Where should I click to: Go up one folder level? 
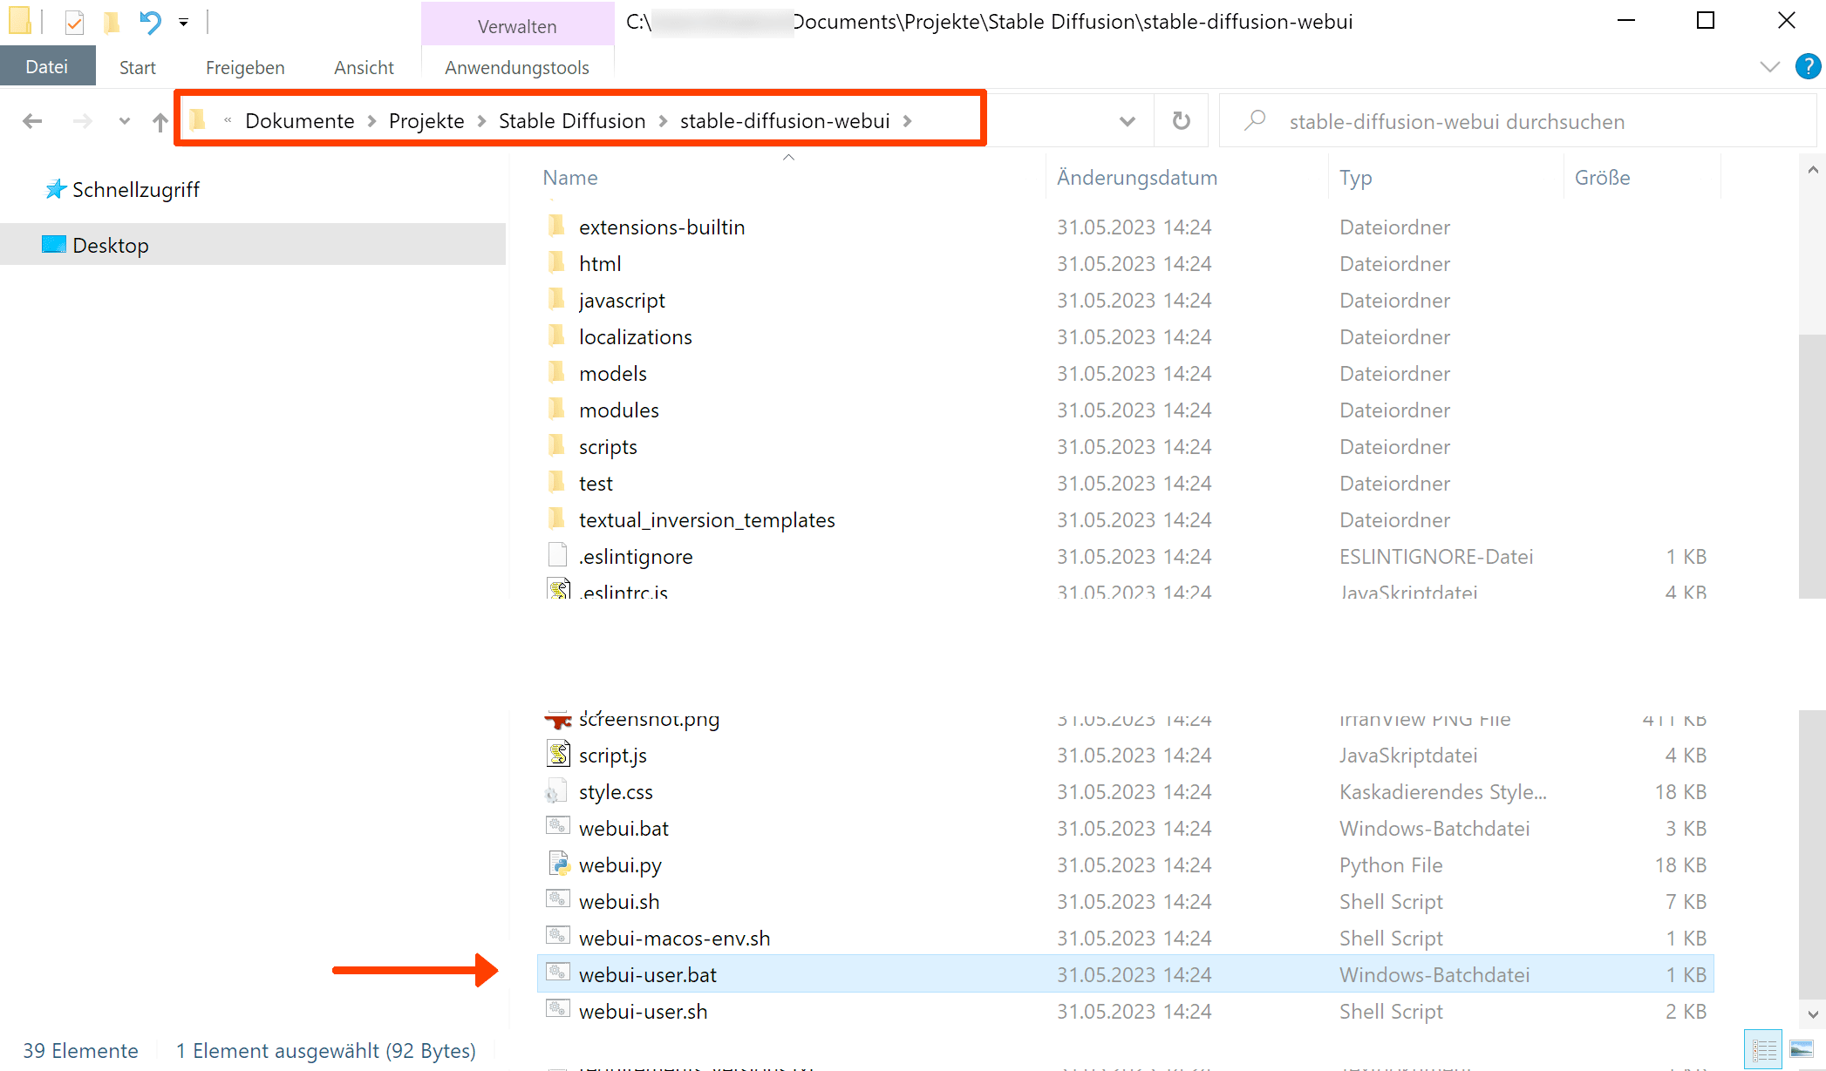(x=160, y=121)
